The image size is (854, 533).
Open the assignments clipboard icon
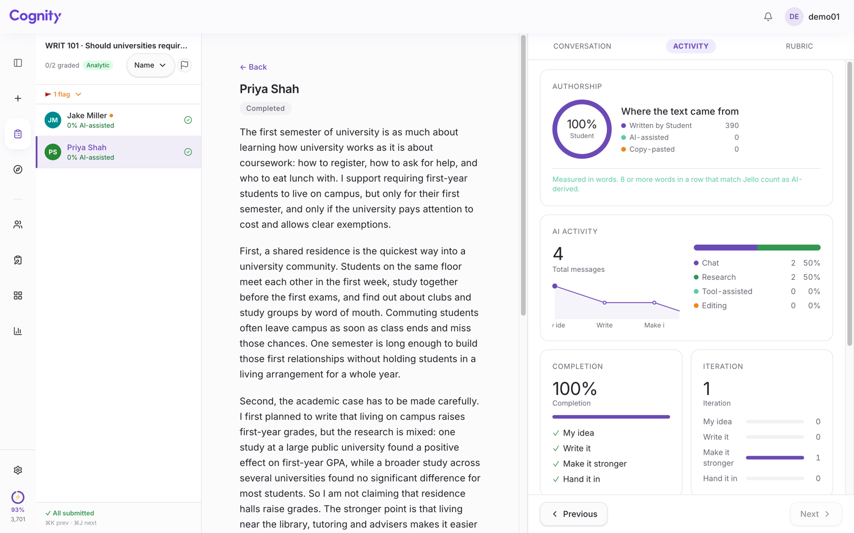click(18, 134)
